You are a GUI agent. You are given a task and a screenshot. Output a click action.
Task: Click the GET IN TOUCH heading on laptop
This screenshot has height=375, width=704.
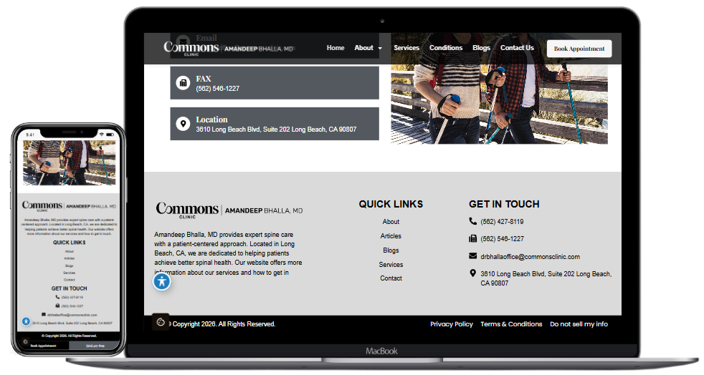tap(504, 204)
